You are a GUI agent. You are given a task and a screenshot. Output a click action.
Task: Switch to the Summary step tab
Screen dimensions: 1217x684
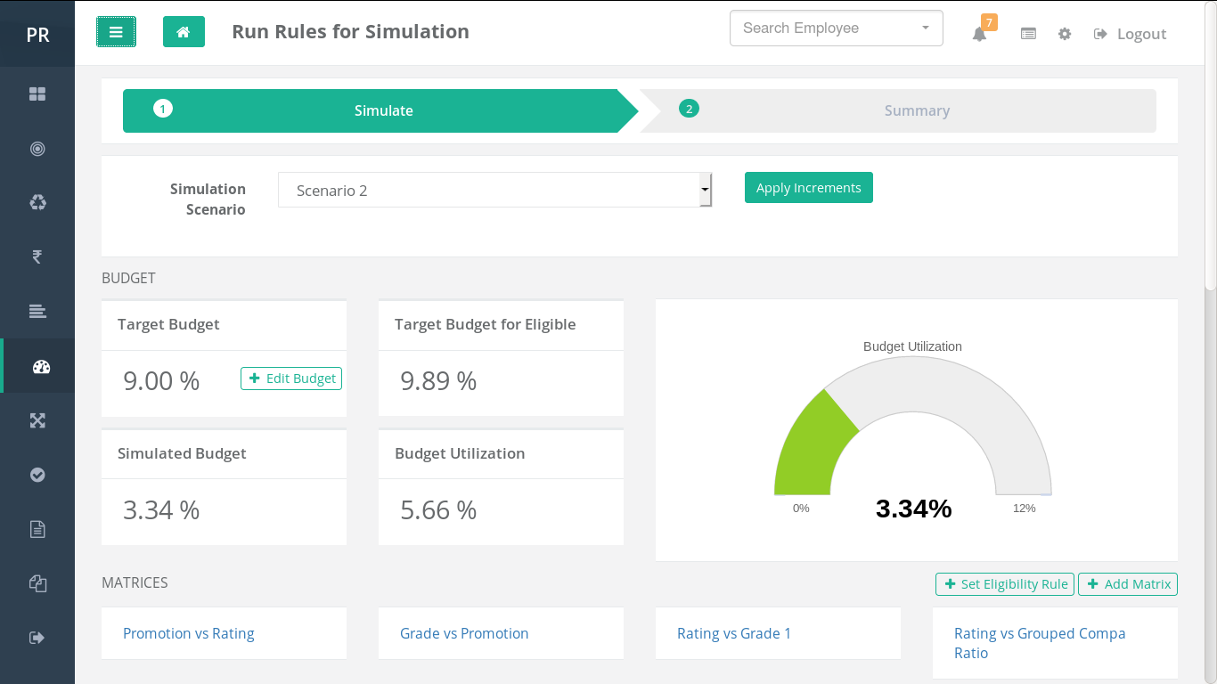pos(916,111)
